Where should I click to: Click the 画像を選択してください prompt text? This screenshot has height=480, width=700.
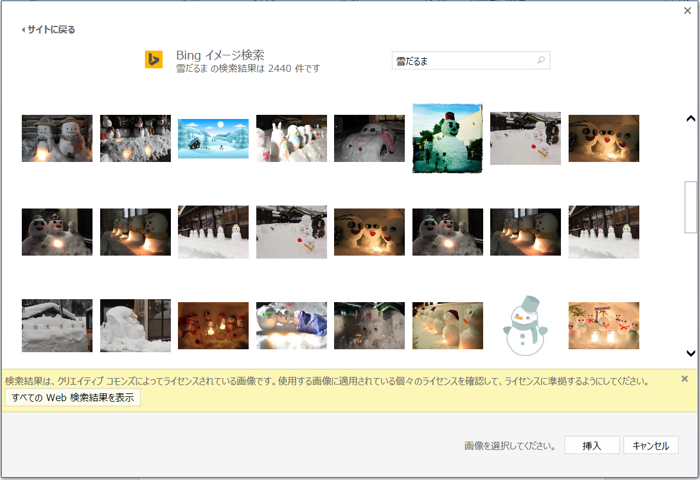[x=509, y=446]
